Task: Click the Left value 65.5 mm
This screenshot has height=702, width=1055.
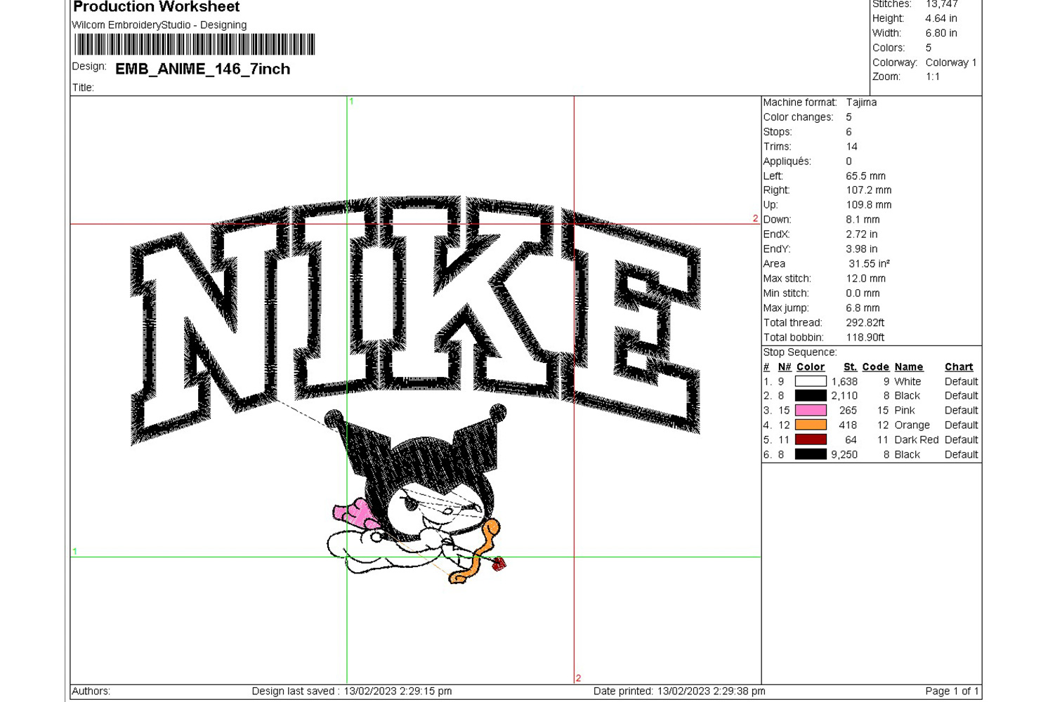Action: pos(865,176)
